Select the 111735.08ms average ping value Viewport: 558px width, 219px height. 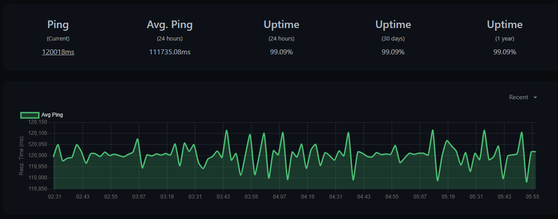click(x=169, y=52)
